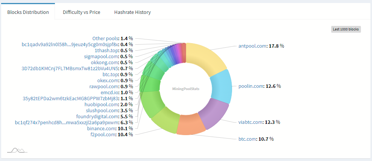Click the Other pools 1.4 % value
The width and height of the screenshot is (372, 161).
click(127, 38)
